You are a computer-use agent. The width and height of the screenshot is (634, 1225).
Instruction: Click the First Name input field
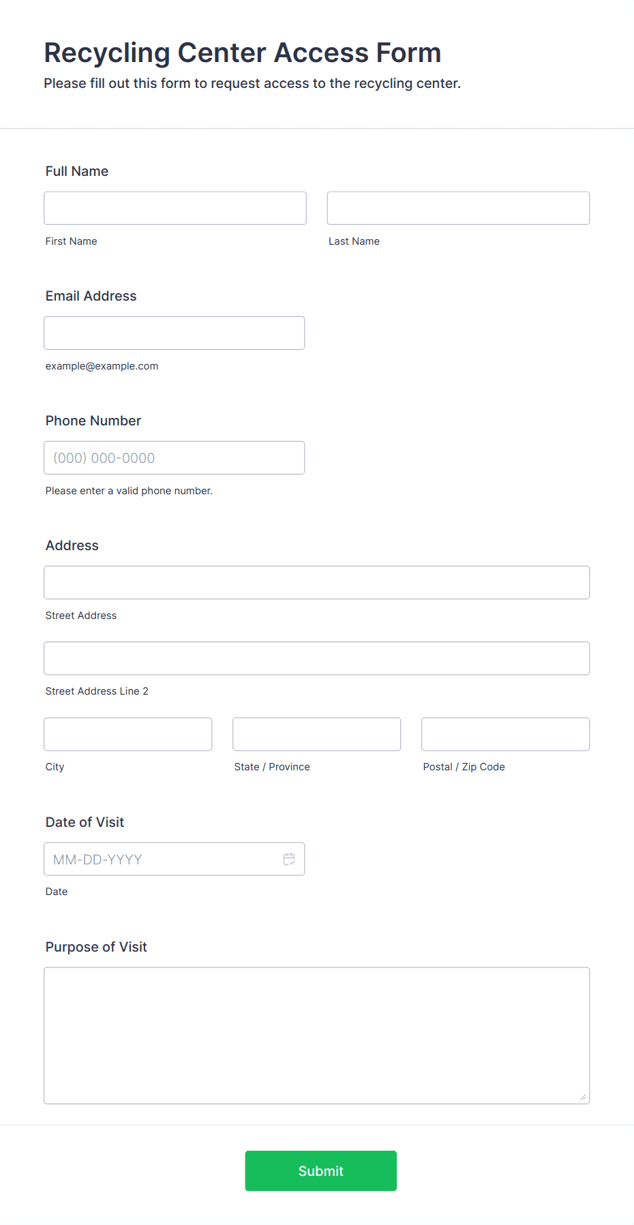[175, 208]
